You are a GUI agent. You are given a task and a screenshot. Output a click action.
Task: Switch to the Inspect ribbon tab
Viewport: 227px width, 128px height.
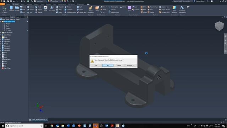pyautogui.click(x=36, y=4)
